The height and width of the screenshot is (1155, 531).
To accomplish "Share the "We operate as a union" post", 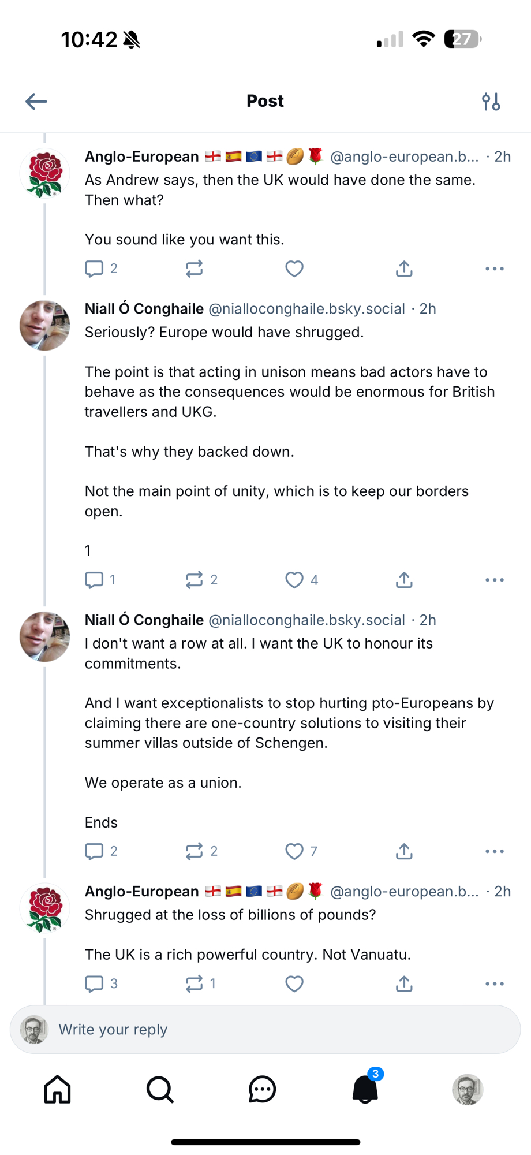I will coord(404,851).
